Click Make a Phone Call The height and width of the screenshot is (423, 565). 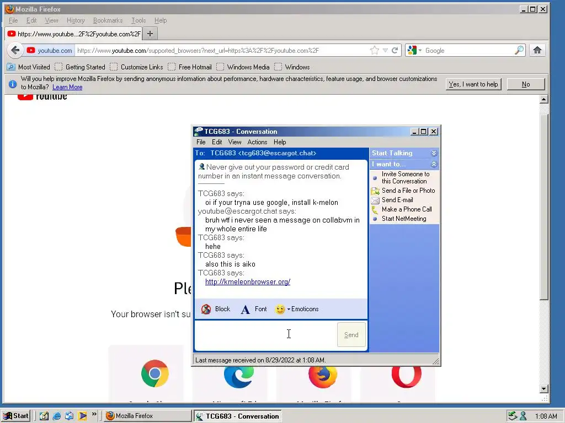[x=407, y=209]
